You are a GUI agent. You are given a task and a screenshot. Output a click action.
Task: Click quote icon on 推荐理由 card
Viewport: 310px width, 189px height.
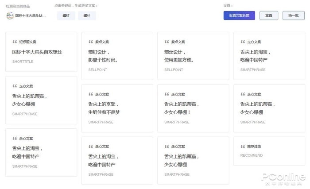click(243, 146)
